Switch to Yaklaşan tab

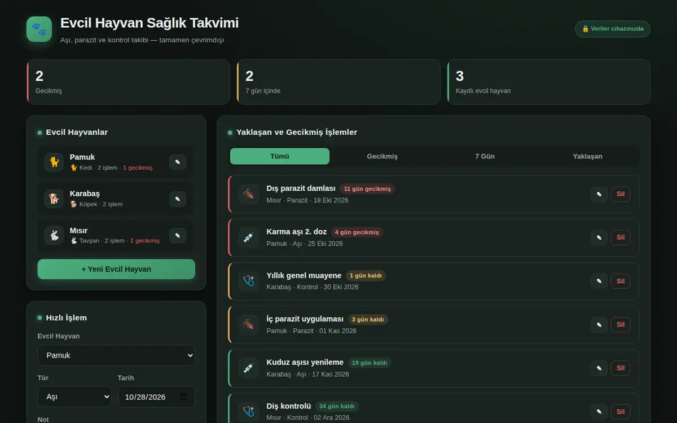(587, 156)
